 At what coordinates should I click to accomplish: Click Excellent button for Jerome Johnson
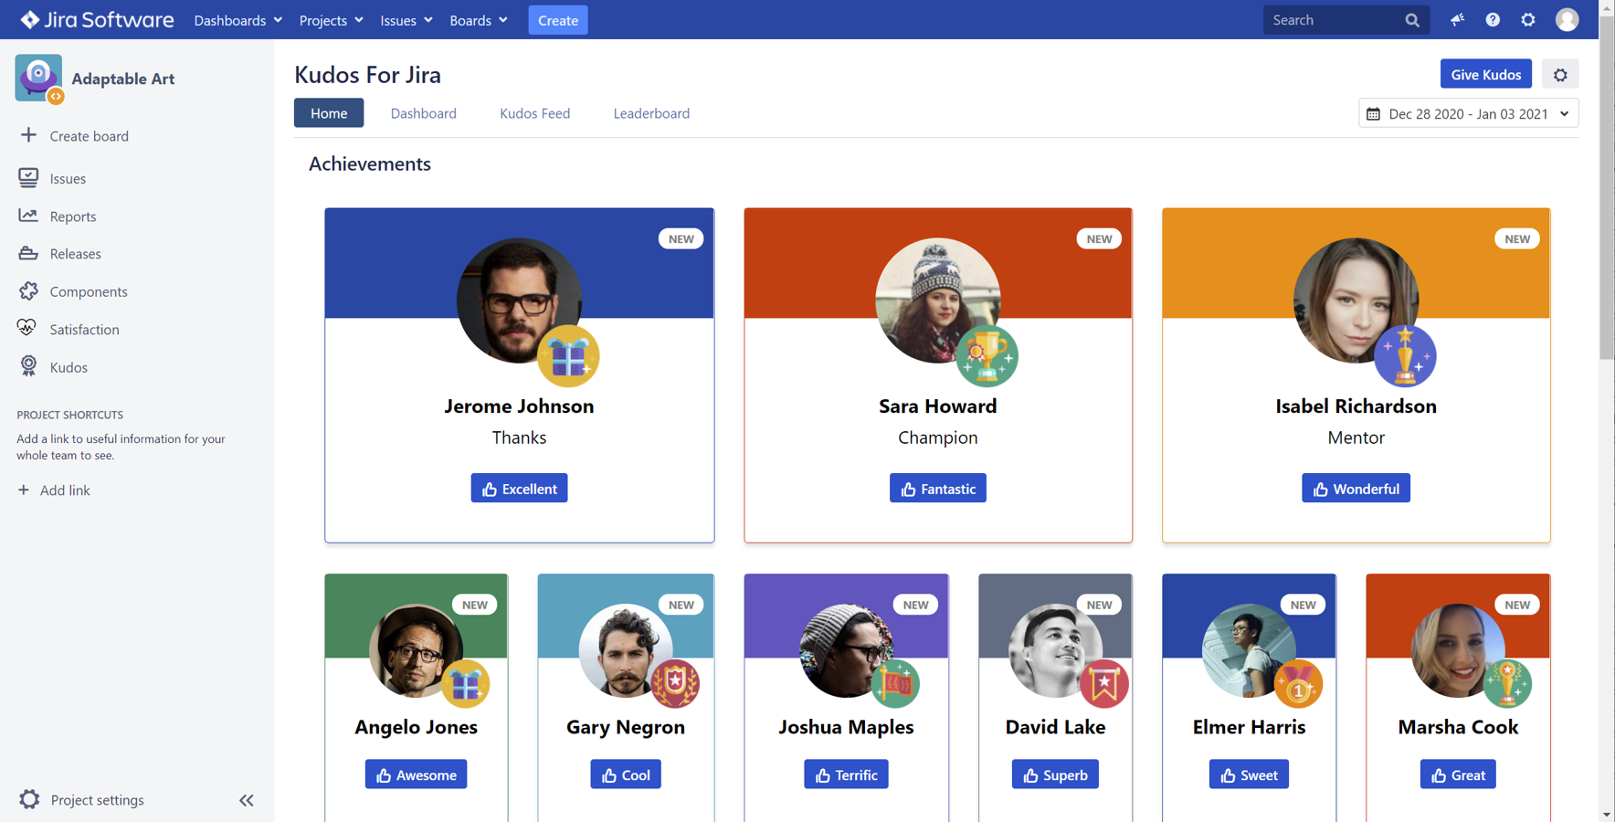(519, 489)
